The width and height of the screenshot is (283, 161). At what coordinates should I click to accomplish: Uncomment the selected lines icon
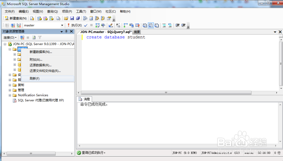170,25
